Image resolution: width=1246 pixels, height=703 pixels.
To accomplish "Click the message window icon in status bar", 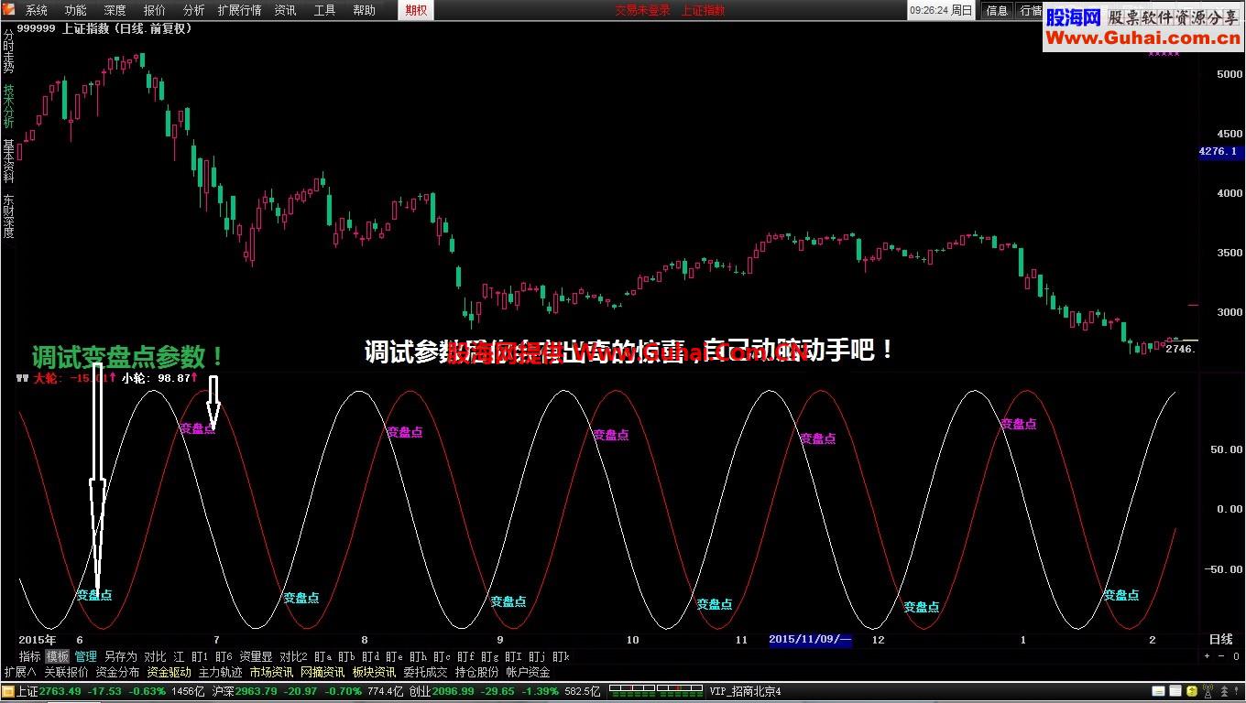I will coord(1158,691).
